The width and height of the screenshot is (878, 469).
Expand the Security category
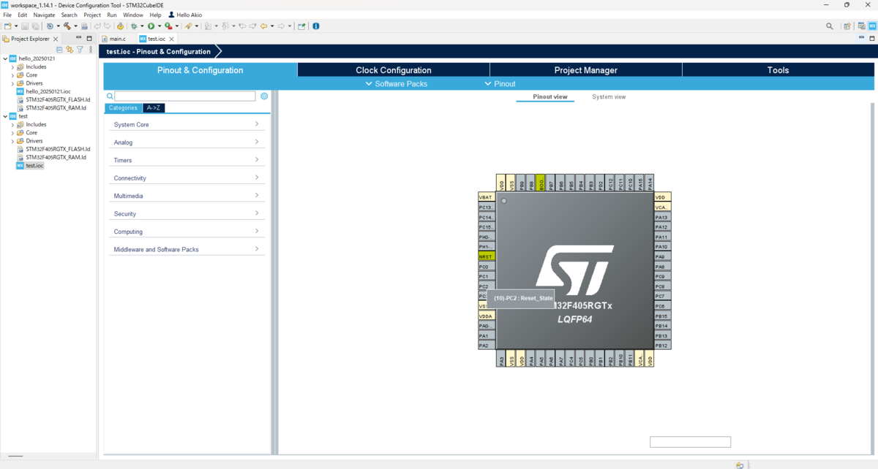tap(187, 213)
